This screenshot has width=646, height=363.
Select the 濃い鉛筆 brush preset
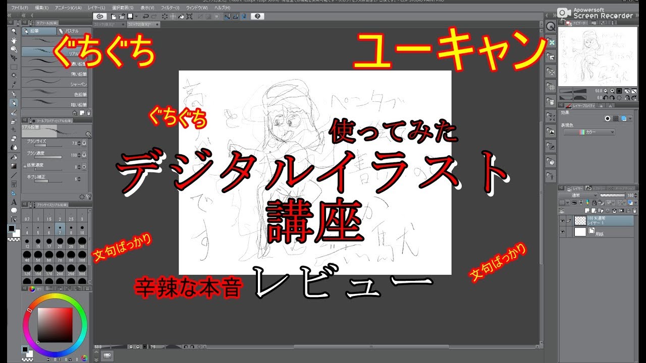pos(55,64)
